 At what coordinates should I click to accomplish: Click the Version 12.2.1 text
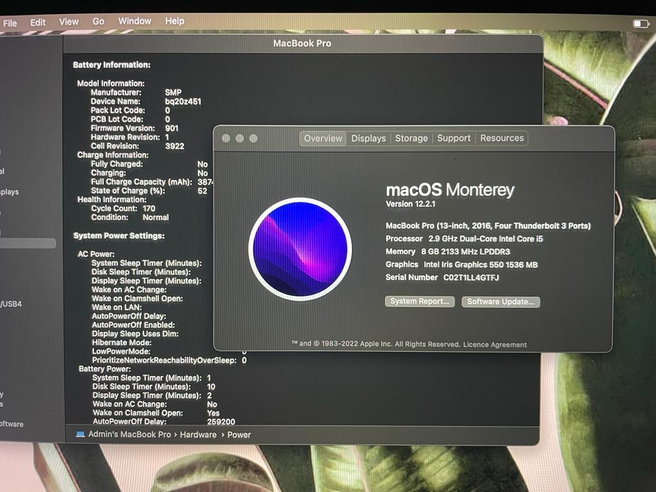411,204
